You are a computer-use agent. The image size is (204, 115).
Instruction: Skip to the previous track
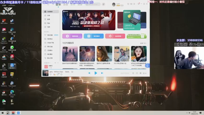(89, 73)
